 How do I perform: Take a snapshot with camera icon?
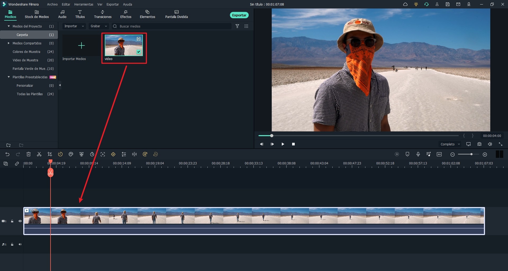tap(479, 144)
